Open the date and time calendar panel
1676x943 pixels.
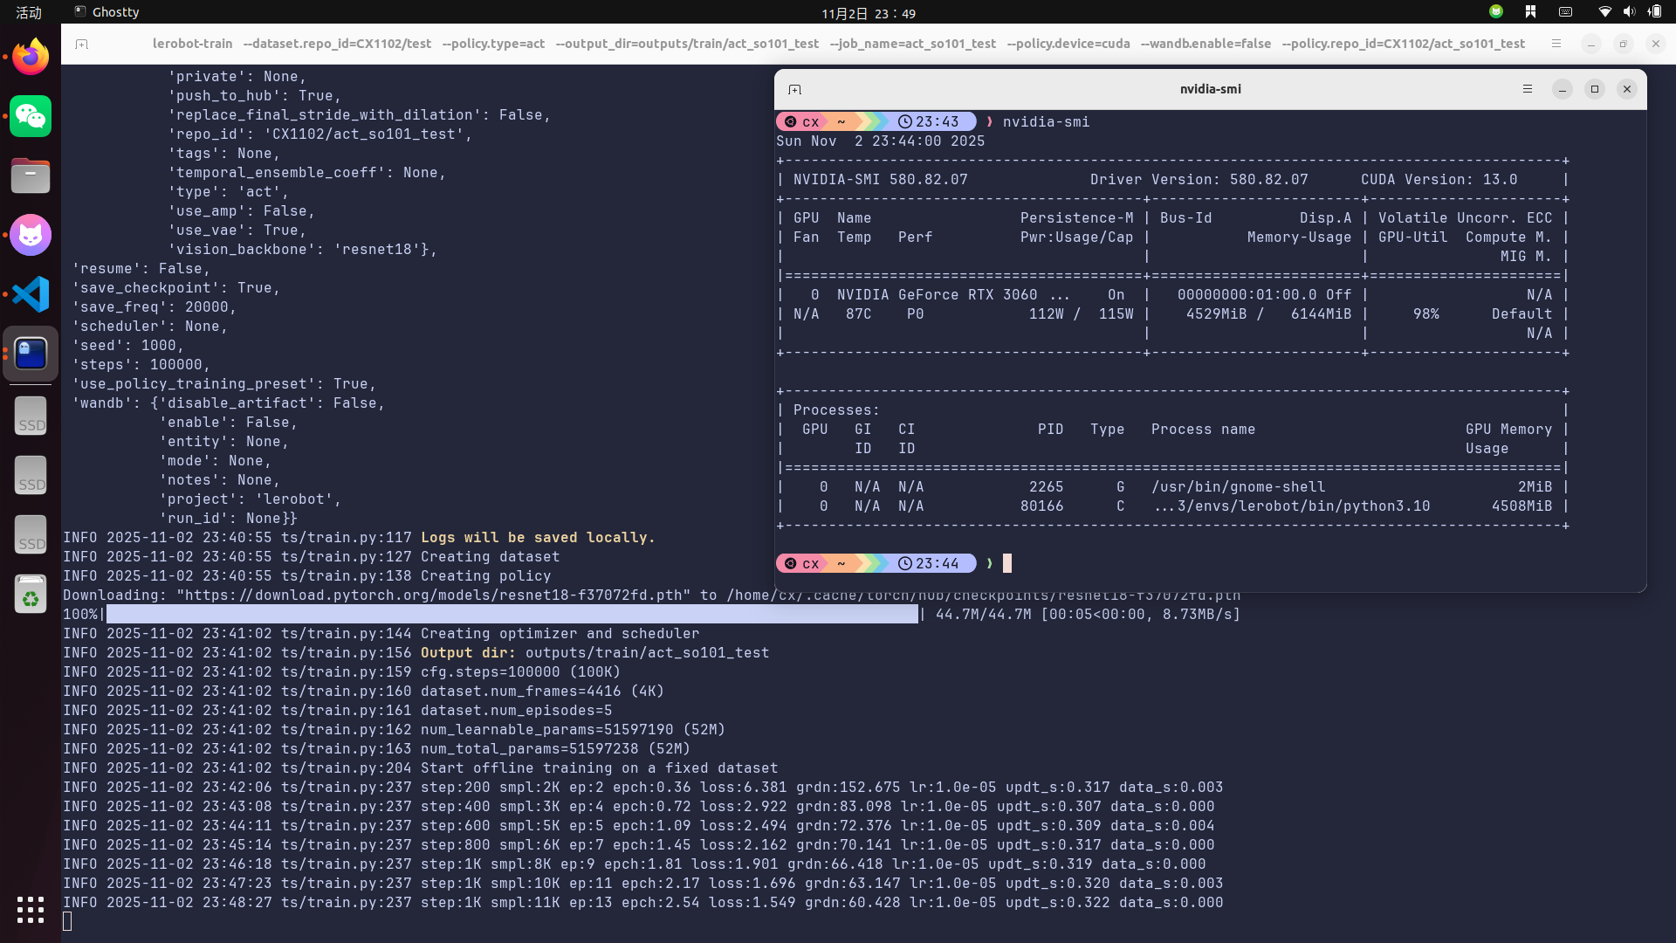pyautogui.click(x=868, y=13)
